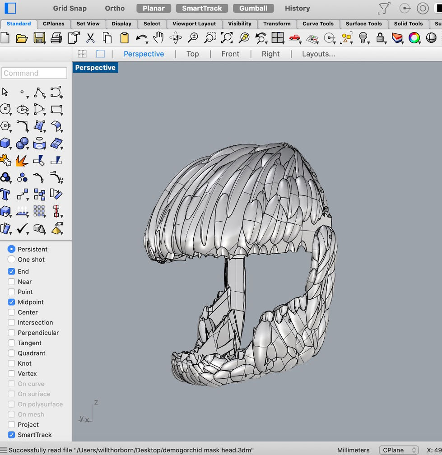Open the four-viewport layout icon
Viewport: 442px width, 455px height.
click(x=278, y=38)
